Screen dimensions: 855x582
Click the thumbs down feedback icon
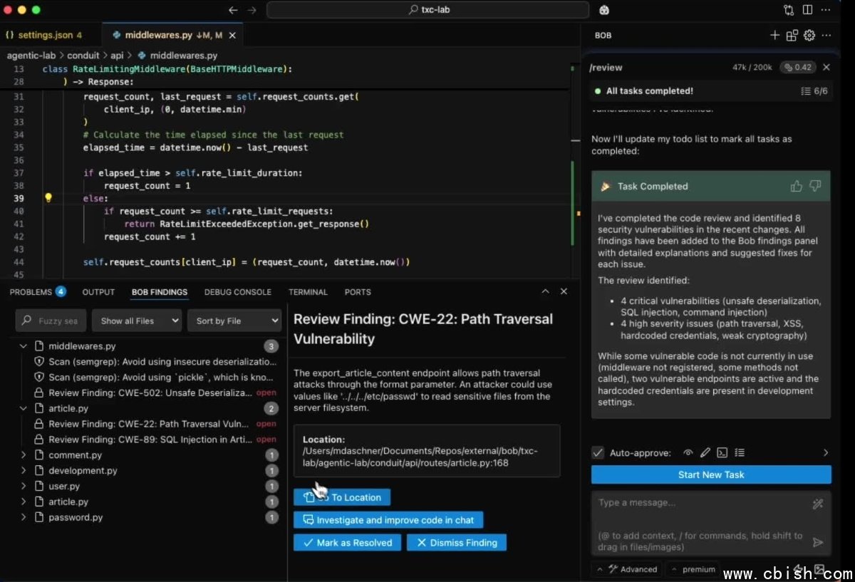point(815,186)
